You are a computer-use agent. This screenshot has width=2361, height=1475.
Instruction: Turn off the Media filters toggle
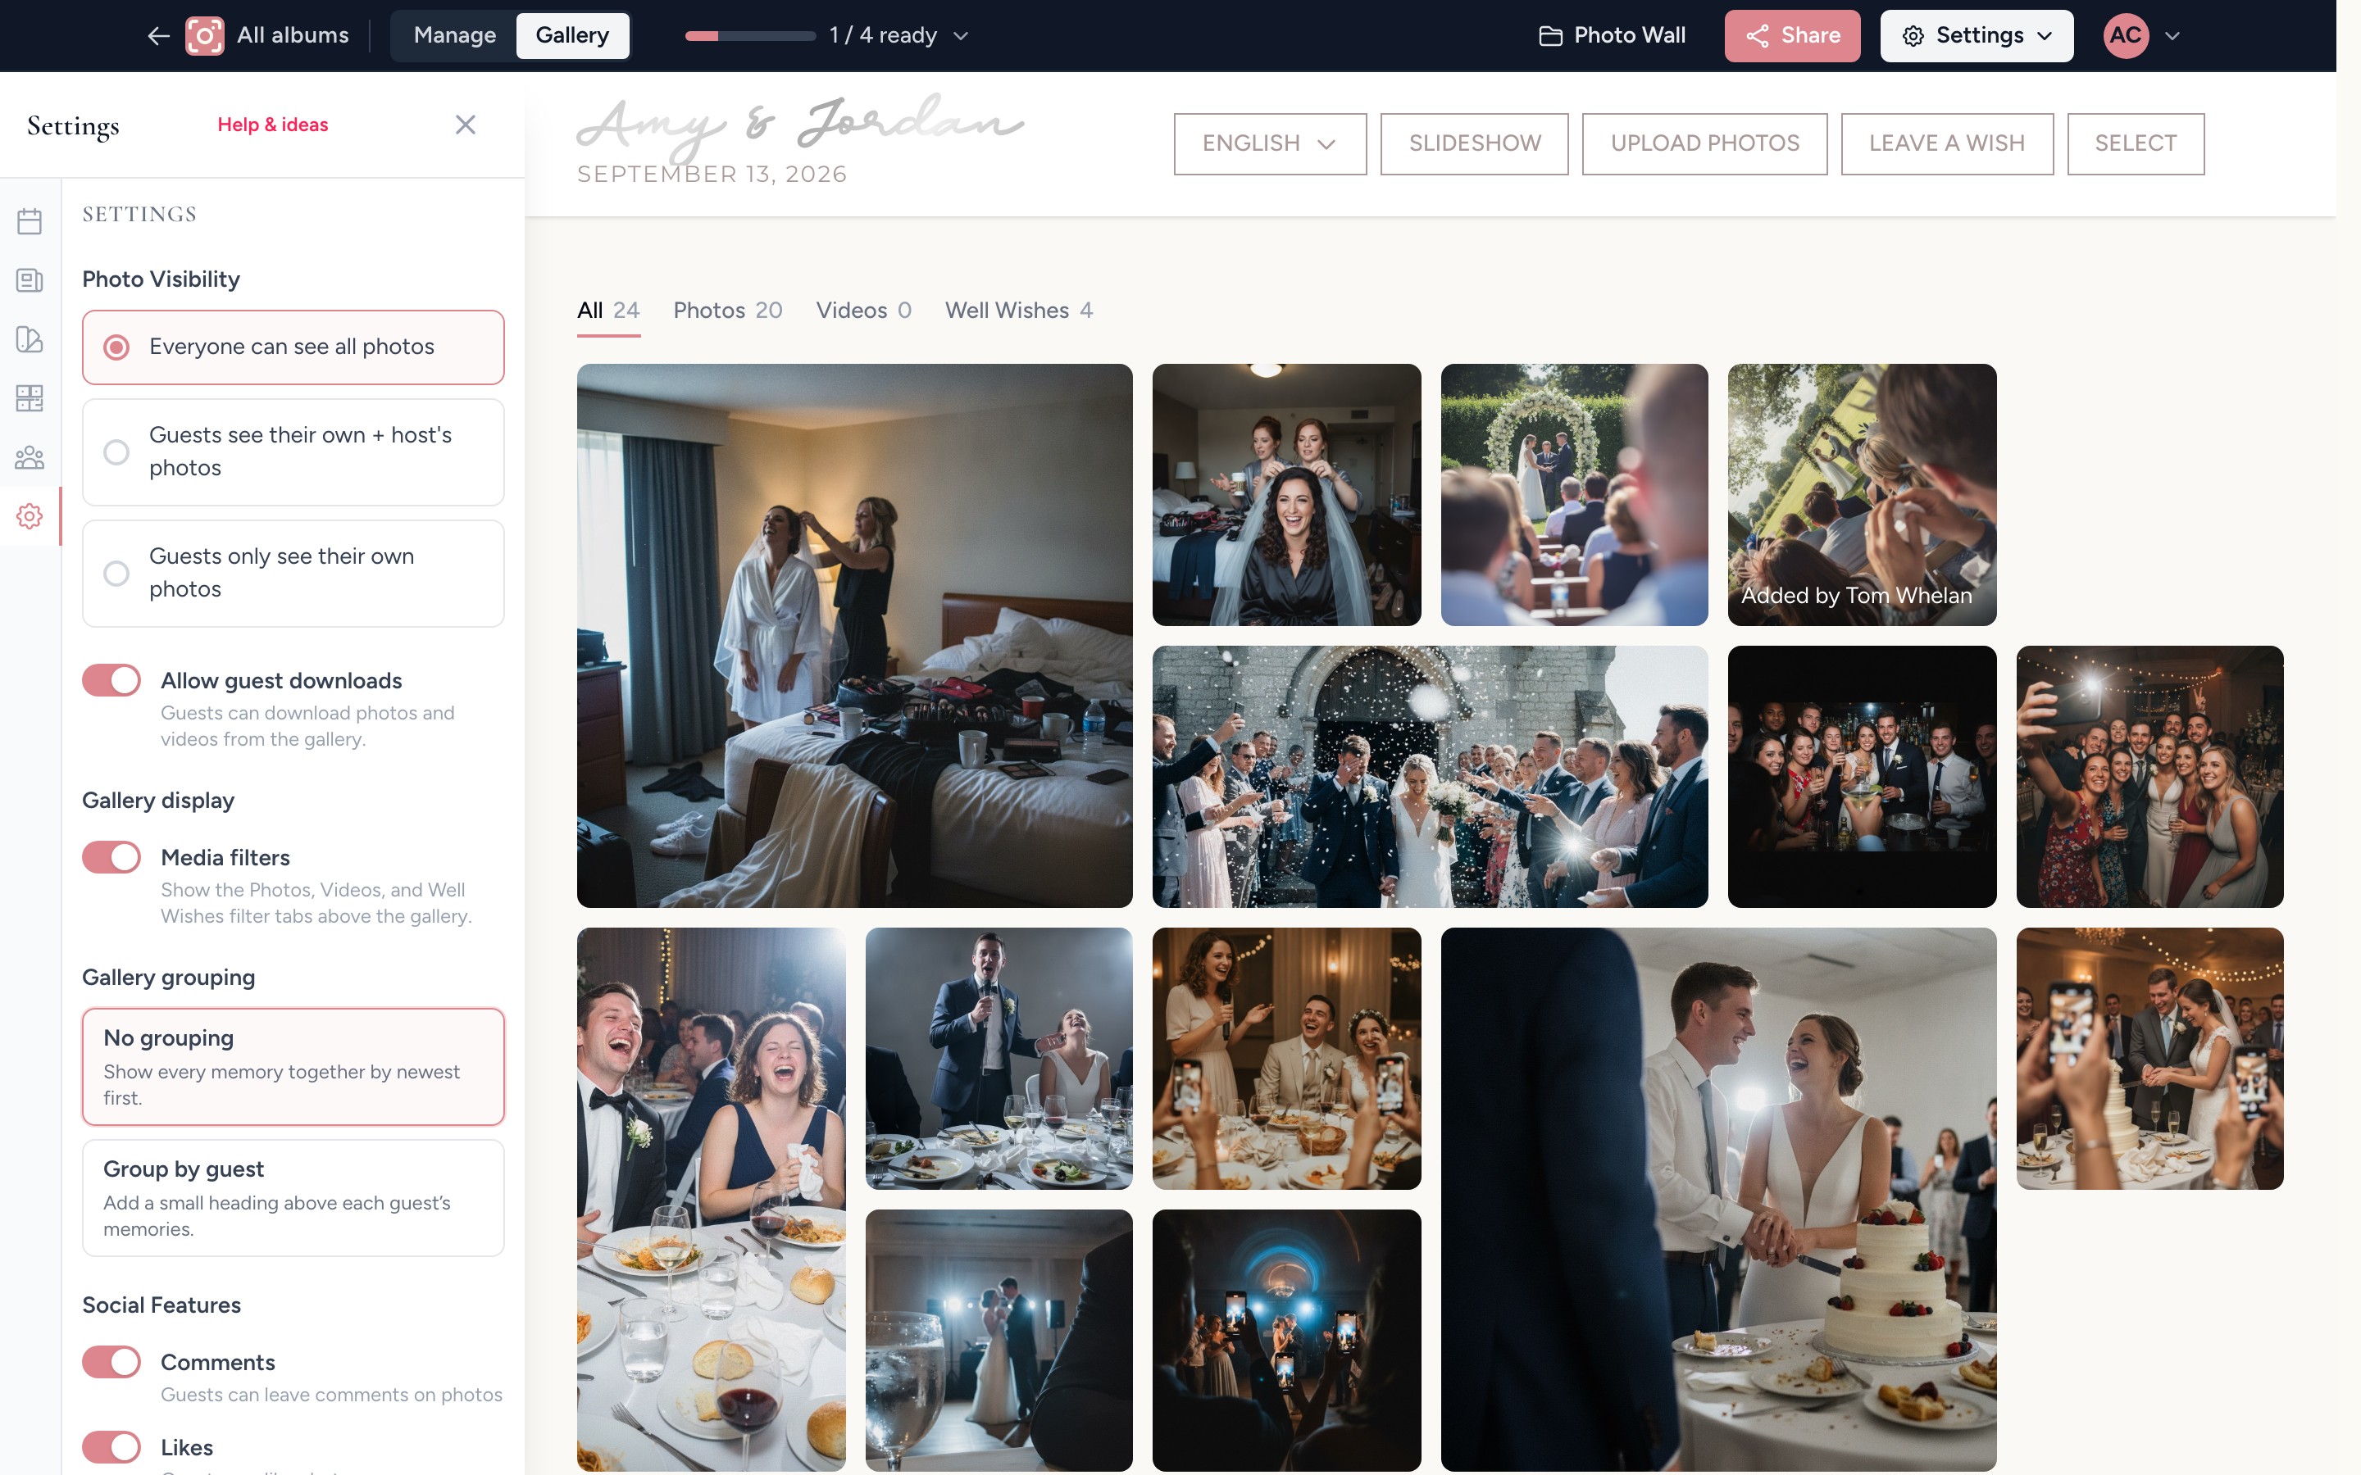(x=111, y=857)
